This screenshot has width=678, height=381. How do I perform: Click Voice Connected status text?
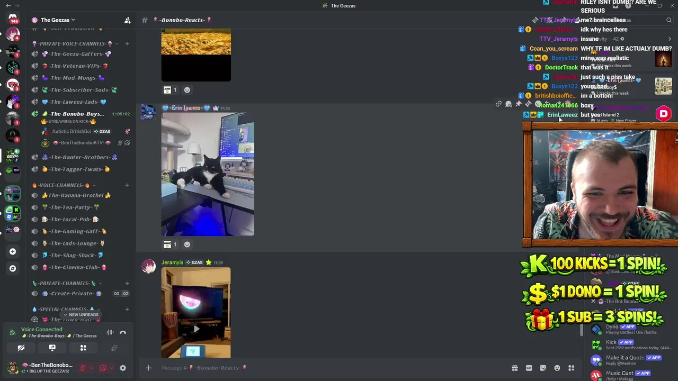(x=41, y=329)
